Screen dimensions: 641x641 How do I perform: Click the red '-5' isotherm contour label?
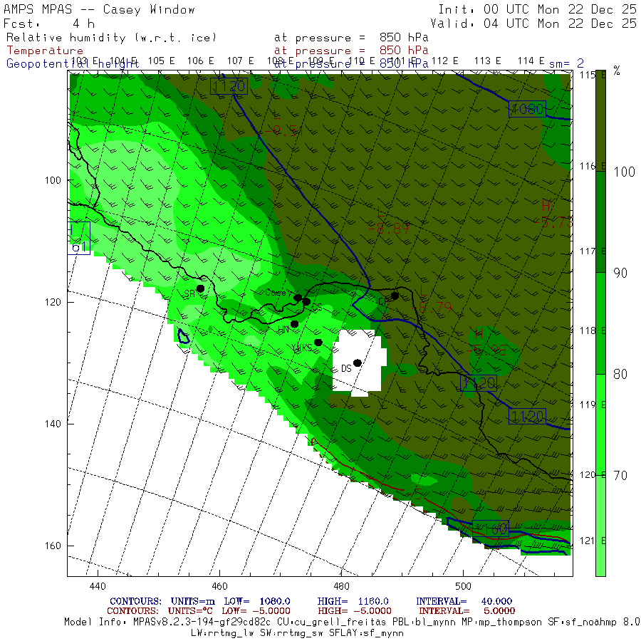pyautogui.click(x=415, y=494)
